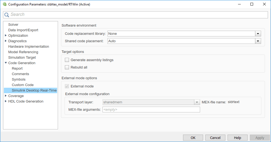Expand the Diagnostics tree node

coord(6,41)
